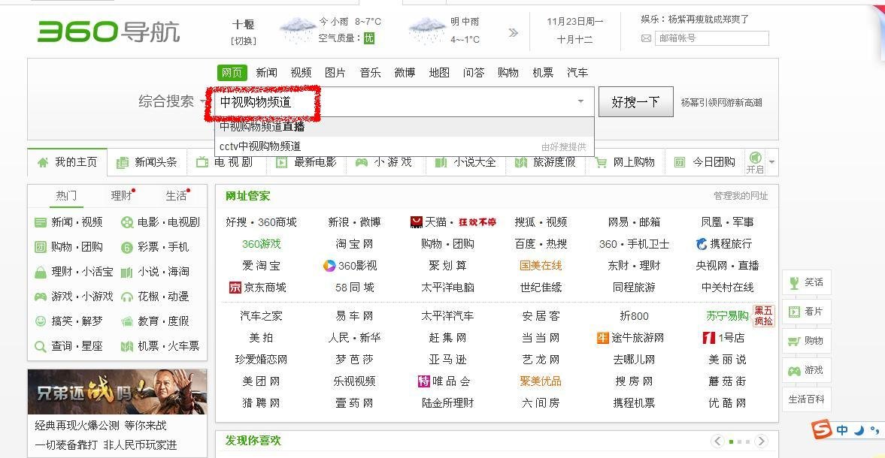Click second pagination dot under 发现你喜欢
885x458 pixels.
tap(741, 441)
